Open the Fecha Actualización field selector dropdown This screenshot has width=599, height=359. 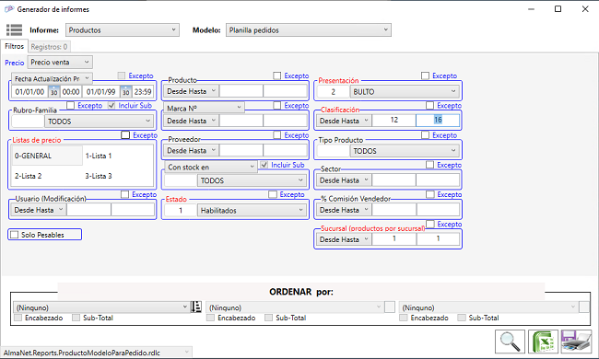[52, 78]
